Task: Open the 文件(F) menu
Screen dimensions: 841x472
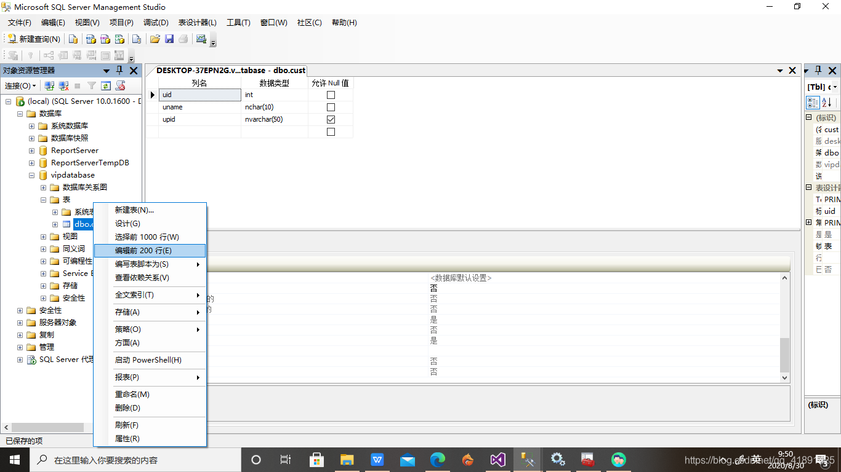Action: (20, 23)
